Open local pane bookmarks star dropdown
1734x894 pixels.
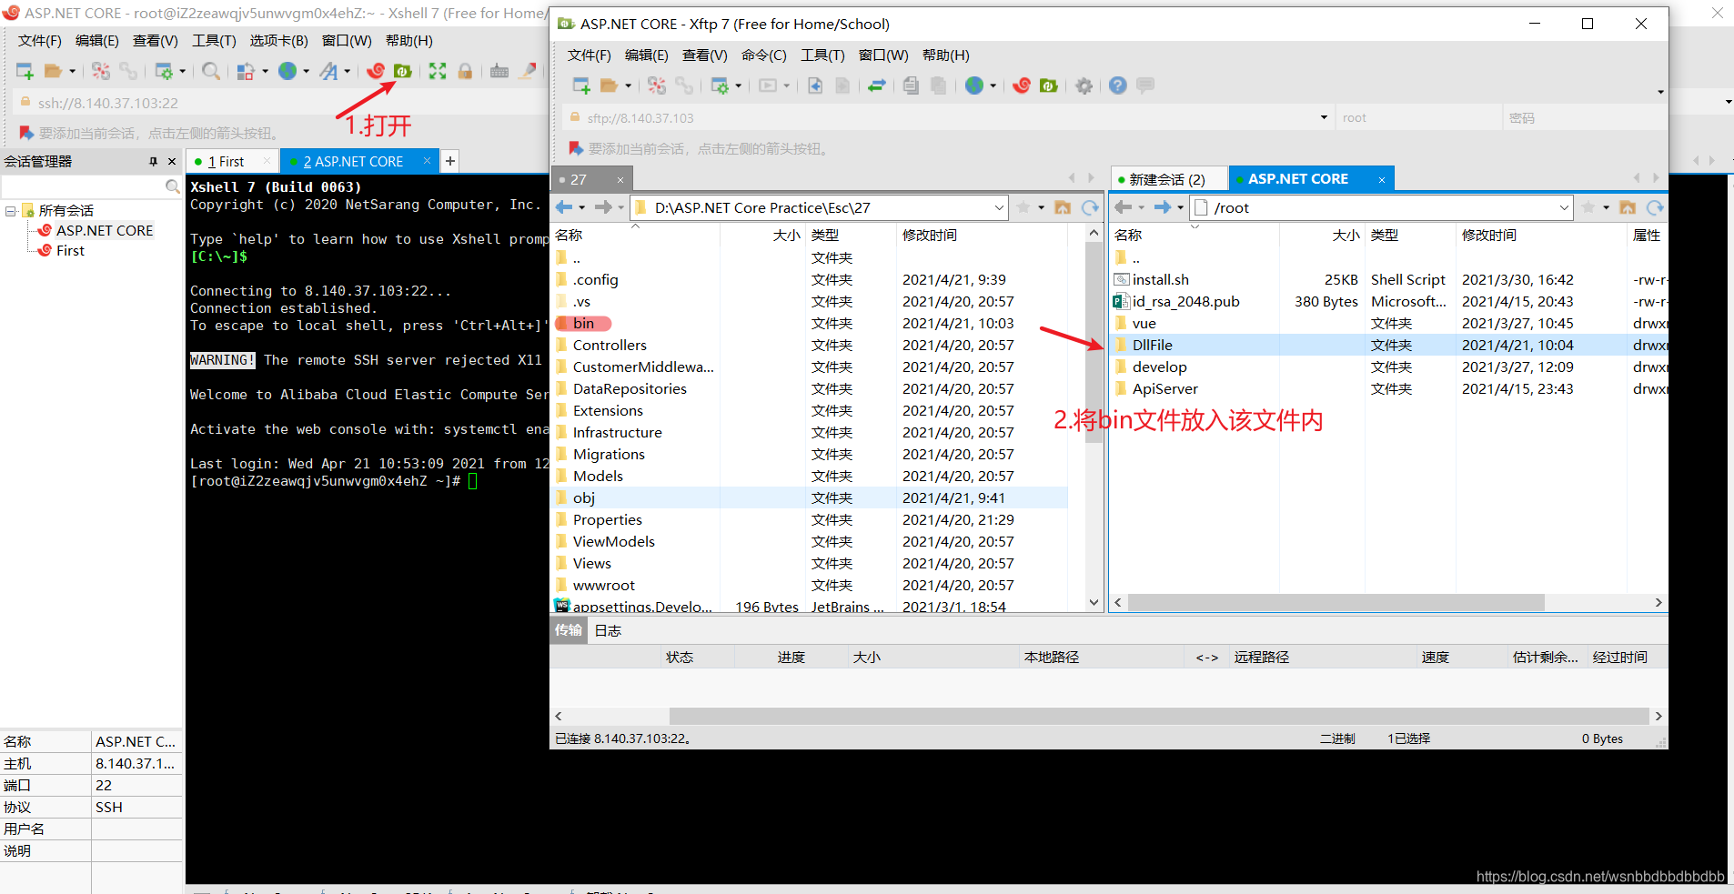1042,207
